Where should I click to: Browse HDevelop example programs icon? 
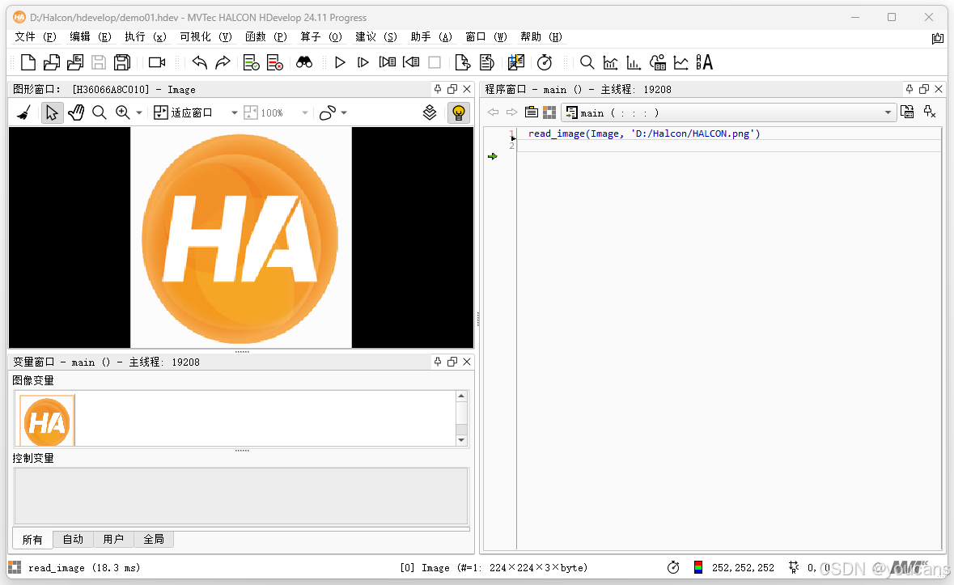[x=75, y=62]
